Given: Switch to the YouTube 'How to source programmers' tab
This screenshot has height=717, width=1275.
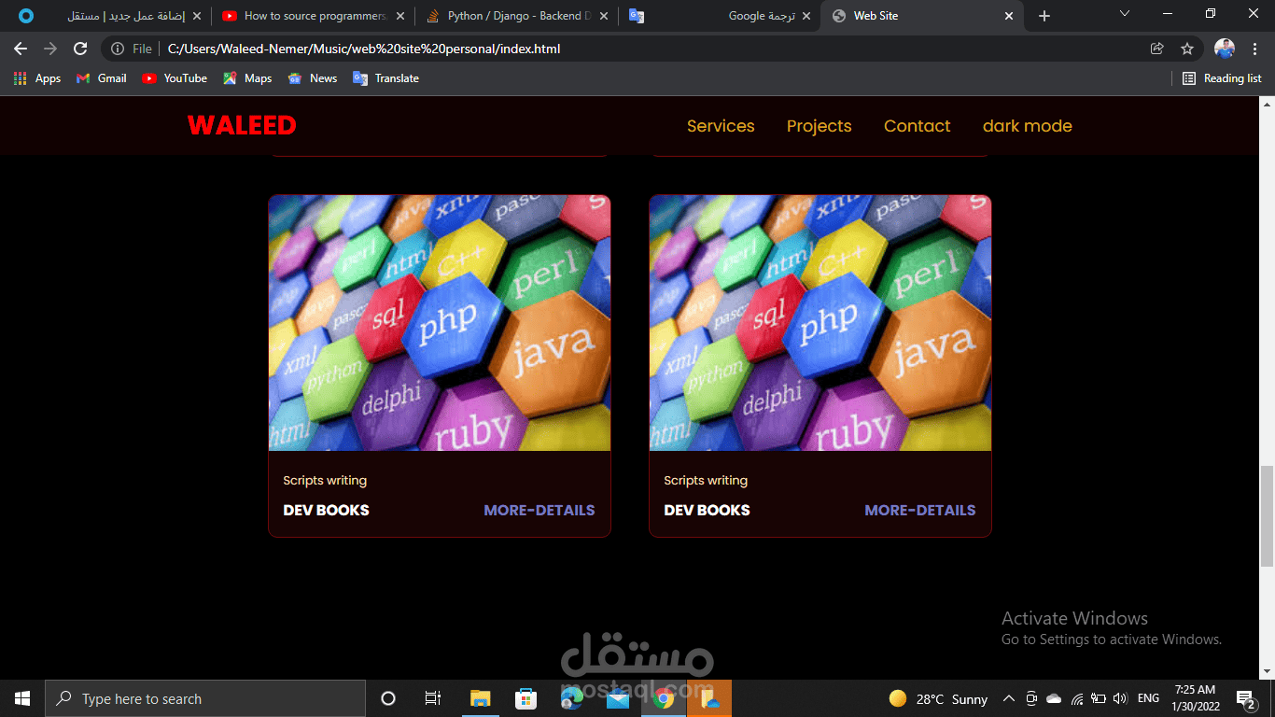Looking at the screenshot, I should [x=313, y=16].
